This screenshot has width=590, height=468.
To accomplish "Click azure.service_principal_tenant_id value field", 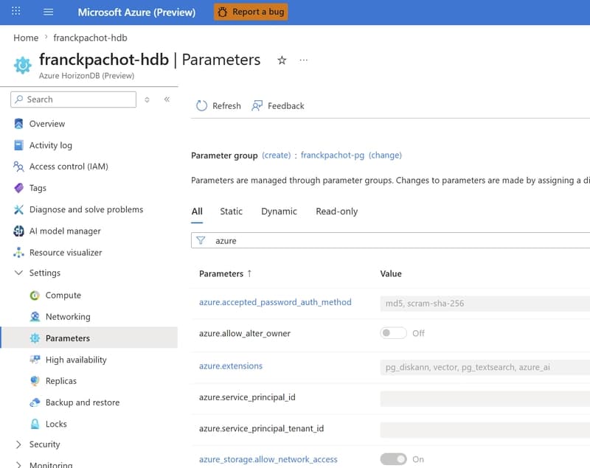I will pos(485,430).
